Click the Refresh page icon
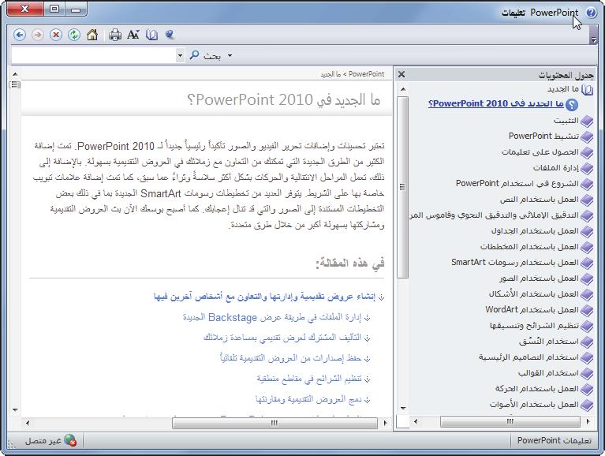The image size is (605, 456). click(74, 35)
